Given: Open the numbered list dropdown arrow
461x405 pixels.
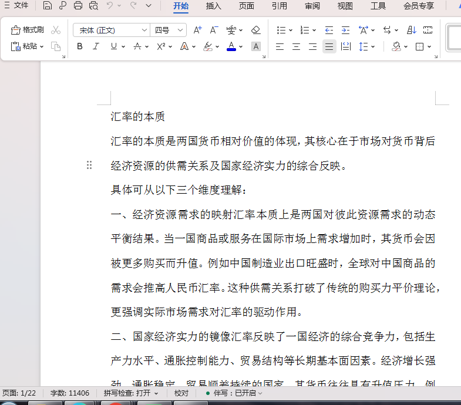Looking at the screenshot, I should pos(314,30).
